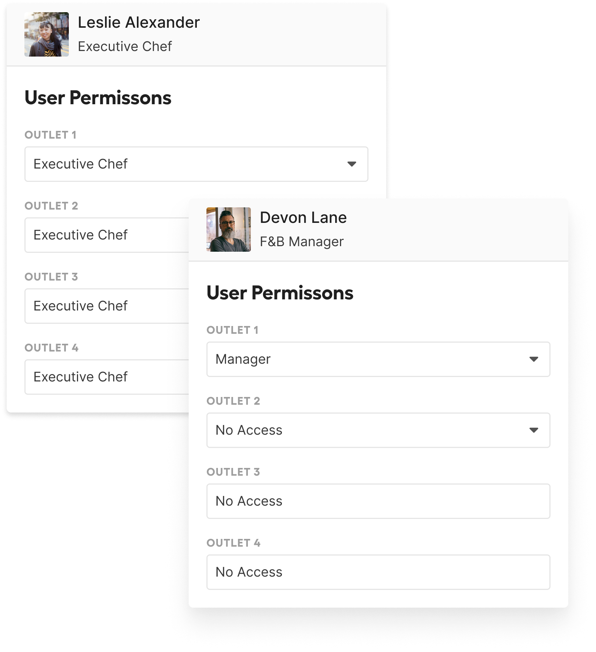Screen dimensions: 596x652
Task: Click the arrow icon in Devon's Outlet 2 dropdown
Action: tap(533, 430)
